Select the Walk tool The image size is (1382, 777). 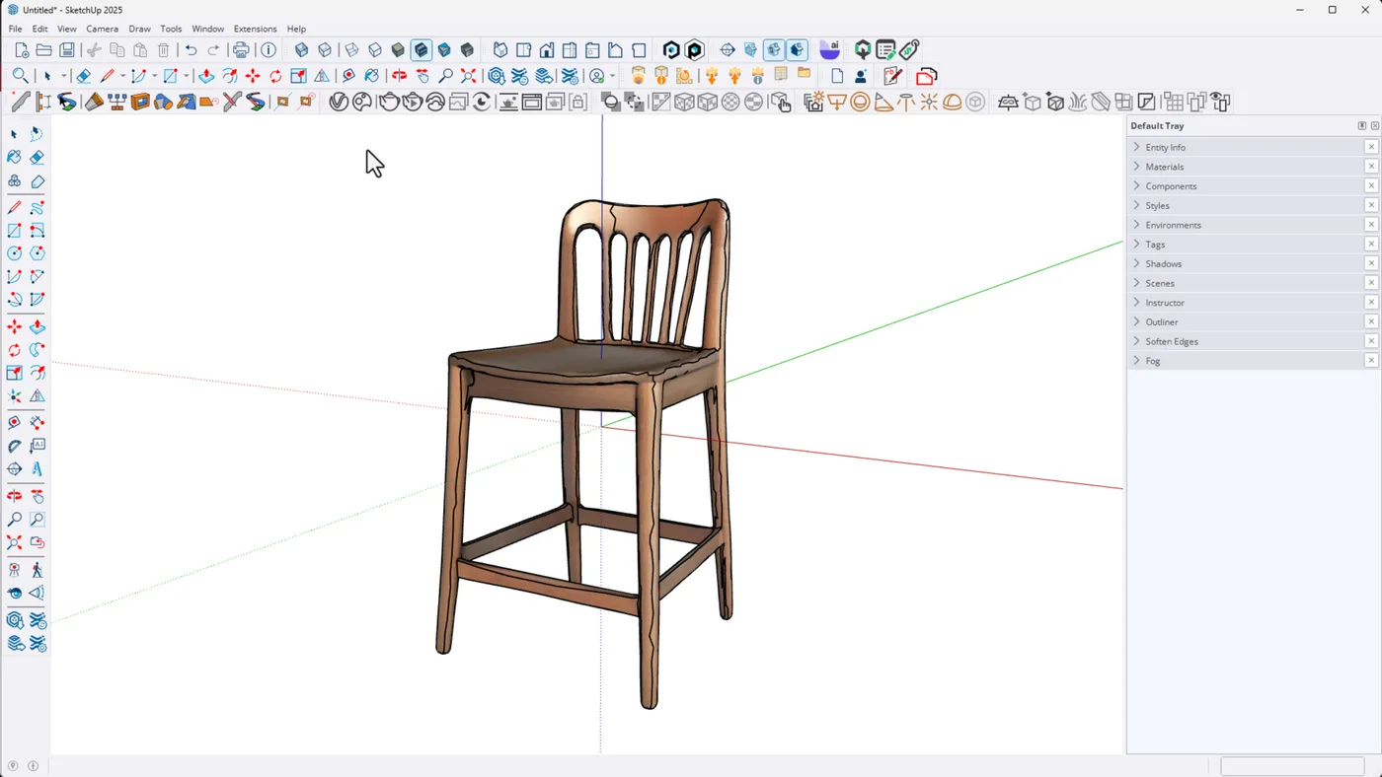[x=37, y=570]
